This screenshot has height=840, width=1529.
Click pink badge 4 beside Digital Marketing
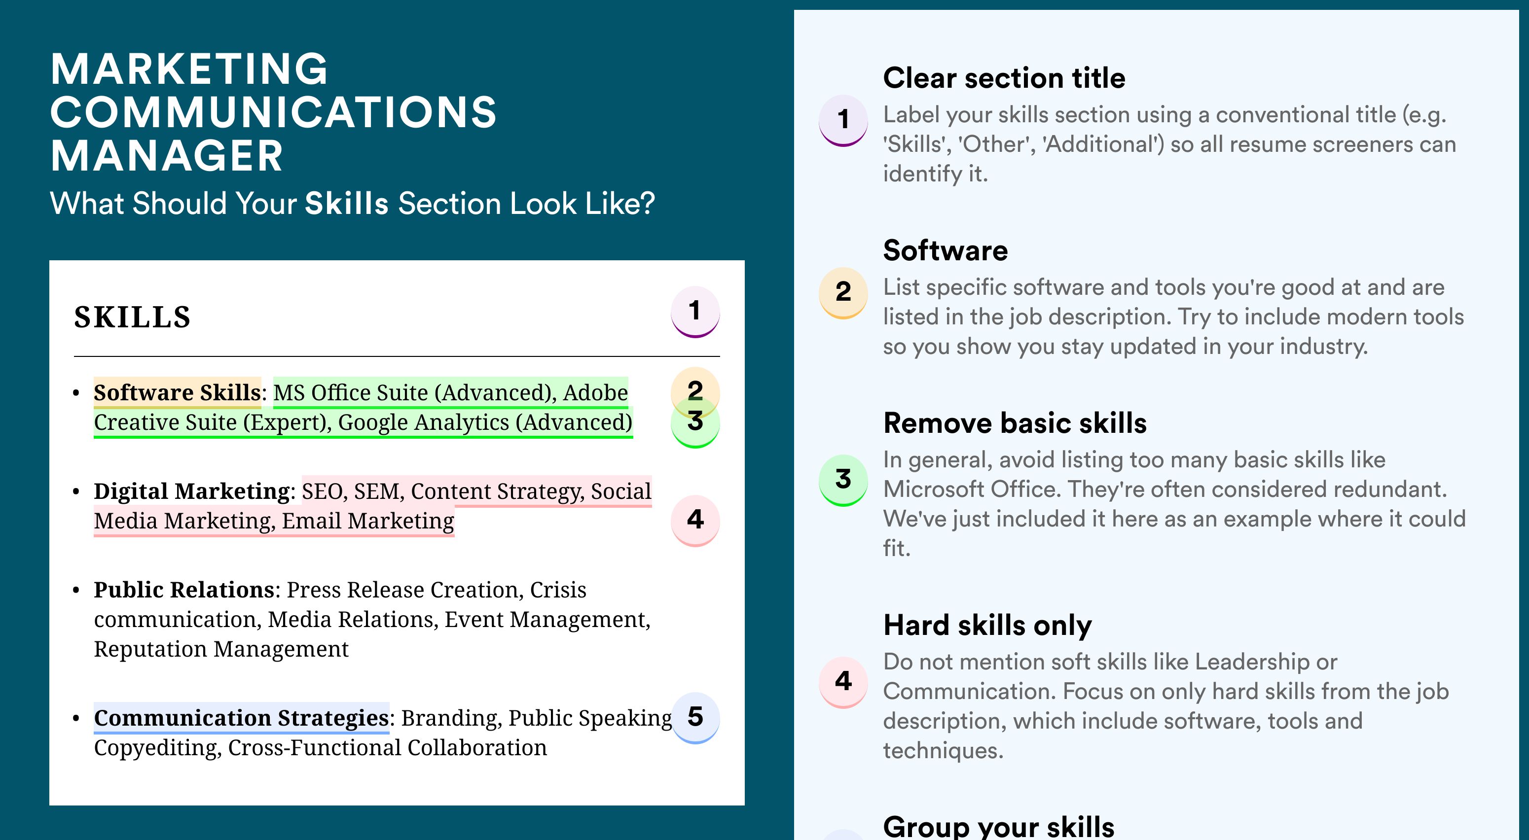click(695, 520)
